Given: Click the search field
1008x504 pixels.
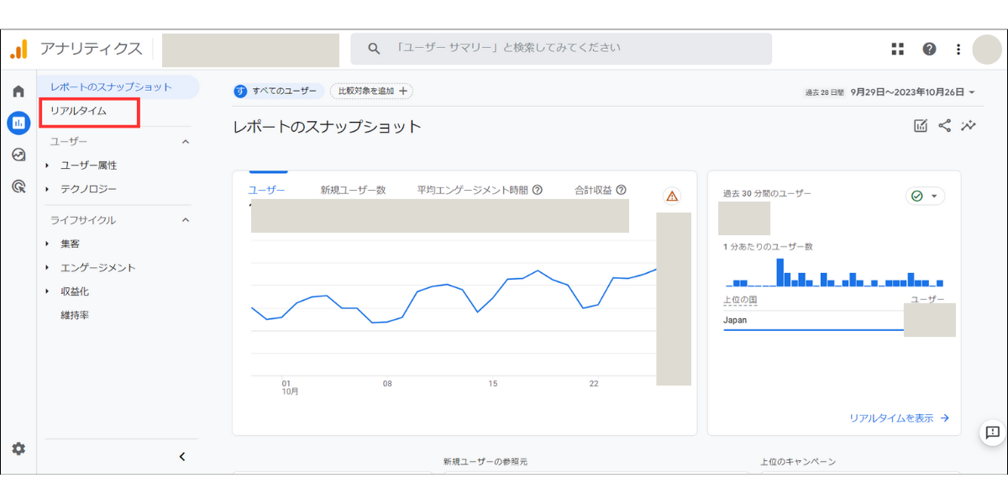Looking at the screenshot, I should pos(561,49).
